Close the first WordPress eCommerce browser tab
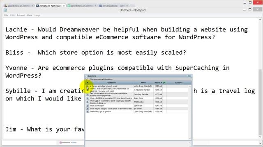The image size is (263, 147). pos(32,6)
